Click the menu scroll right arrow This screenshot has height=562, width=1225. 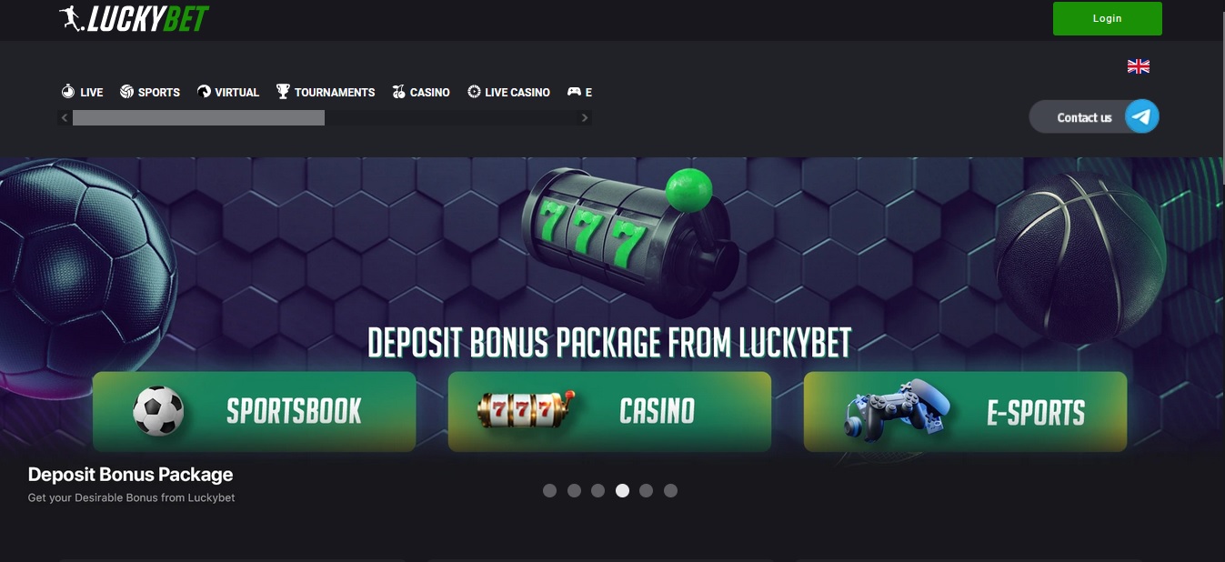pyautogui.click(x=585, y=118)
